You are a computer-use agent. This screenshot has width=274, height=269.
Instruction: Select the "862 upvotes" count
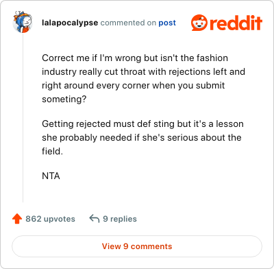50,219
